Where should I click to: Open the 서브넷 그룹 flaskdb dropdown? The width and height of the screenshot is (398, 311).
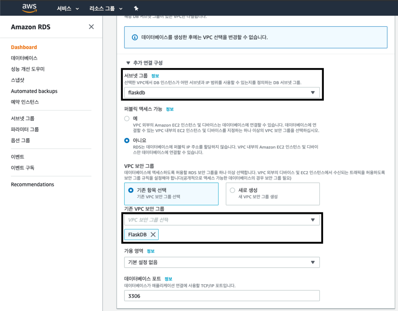[x=222, y=92]
